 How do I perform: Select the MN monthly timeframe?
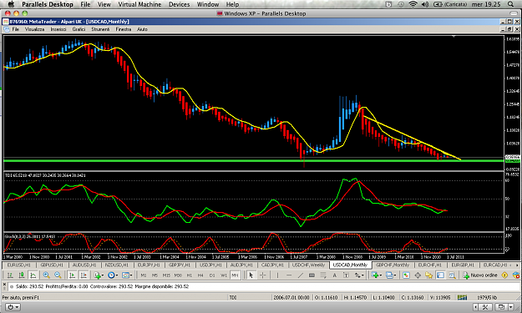click(235, 275)
